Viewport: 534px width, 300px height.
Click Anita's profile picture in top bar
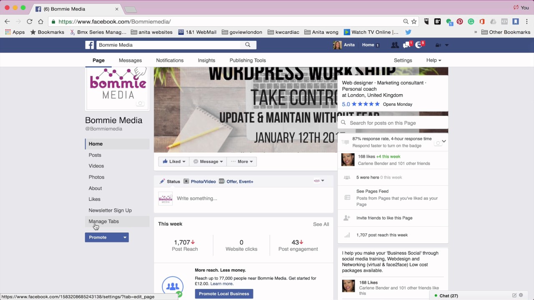(337, 45)
